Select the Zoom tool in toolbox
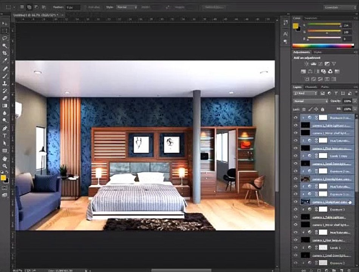The height and width of the screenshot is (272, 359). click(5, 166)
